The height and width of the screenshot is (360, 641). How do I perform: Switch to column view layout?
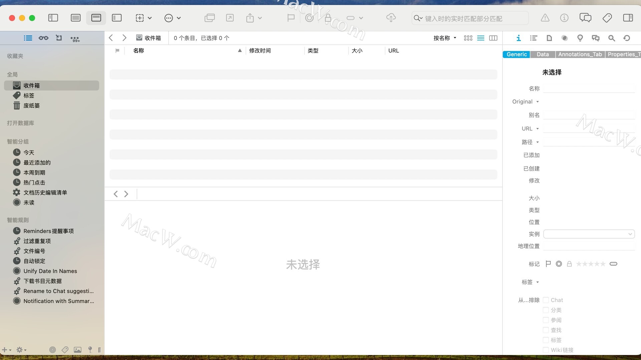click(x=493, y=38)
